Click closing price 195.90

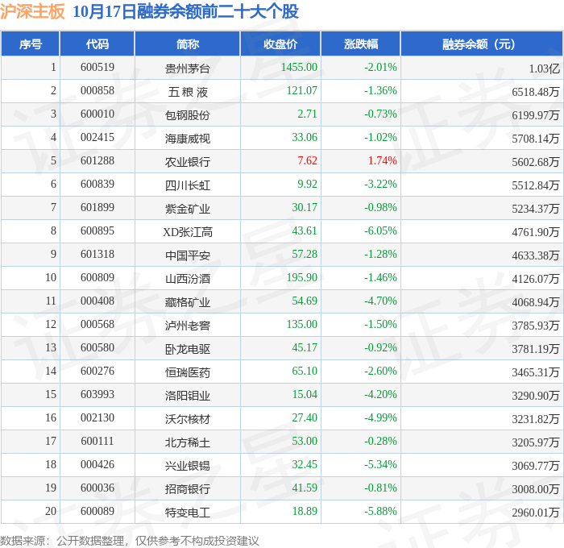302,278
